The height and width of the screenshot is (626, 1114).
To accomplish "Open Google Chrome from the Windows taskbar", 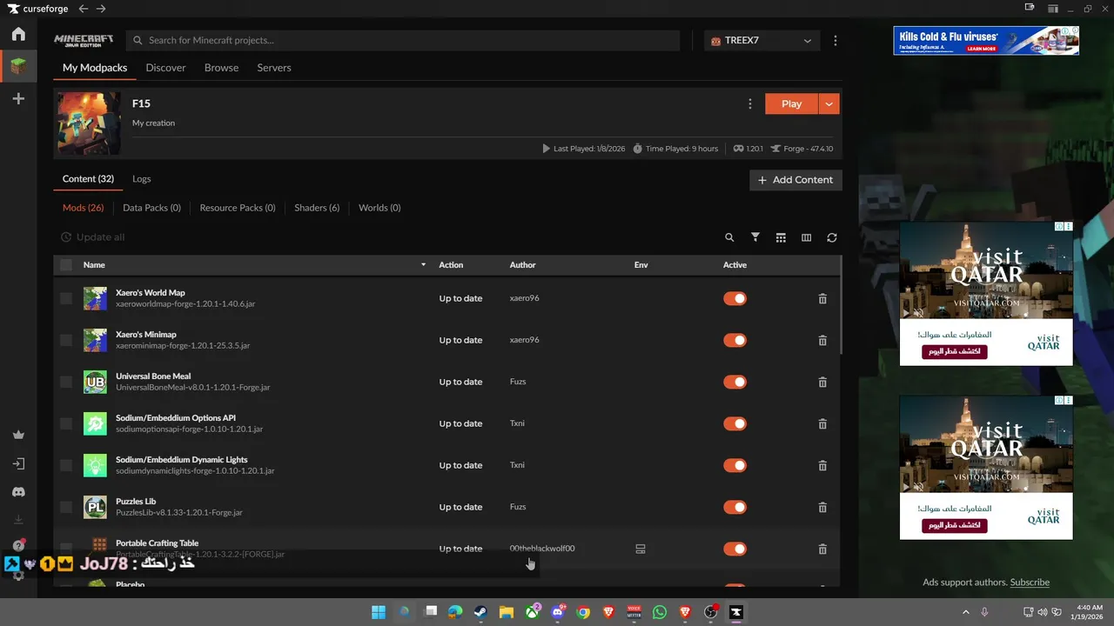I will 583,612.
